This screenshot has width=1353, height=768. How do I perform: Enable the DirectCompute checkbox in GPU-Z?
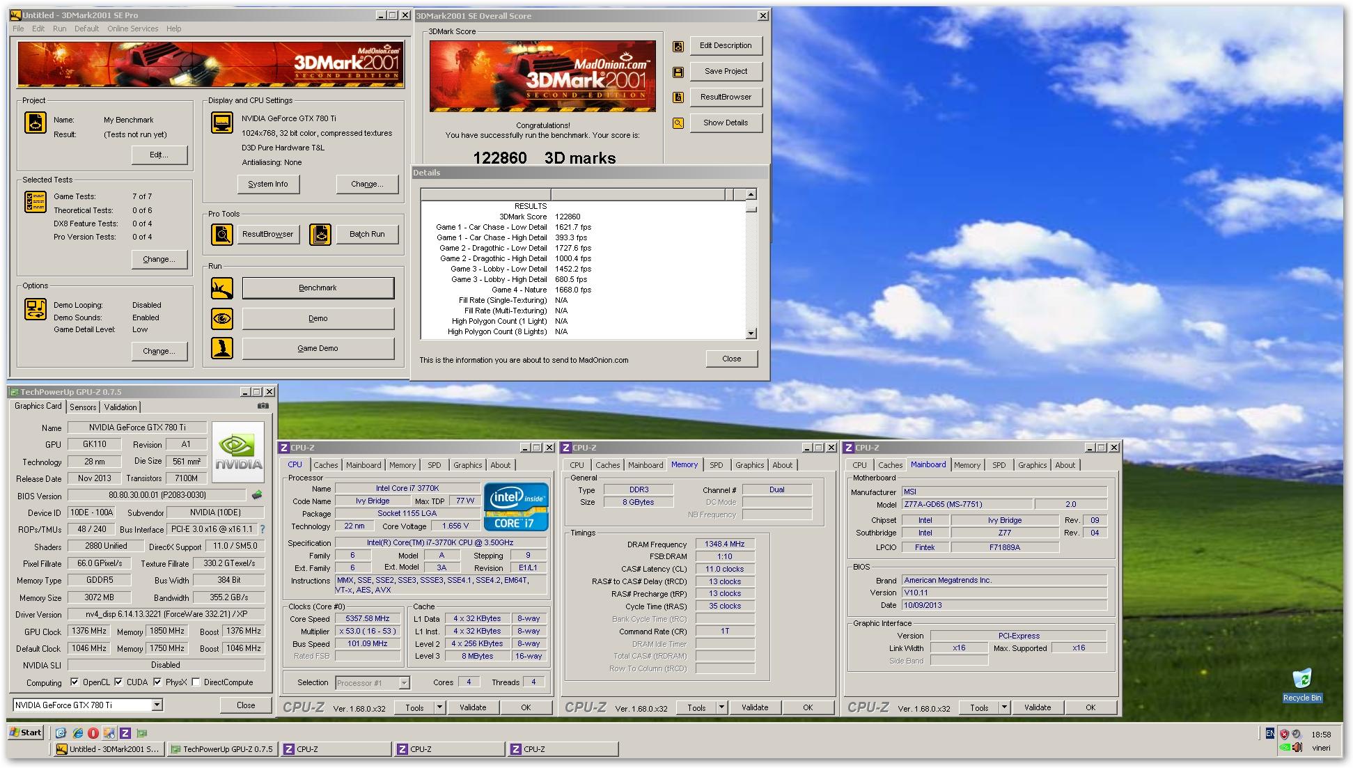point(196,682)
